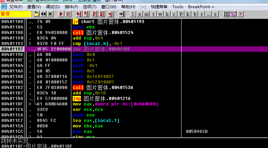This screenshot has height=148, width=268.
Task: Select the call 图片窗体.00401536 instruction row
Action: [103, 88]
